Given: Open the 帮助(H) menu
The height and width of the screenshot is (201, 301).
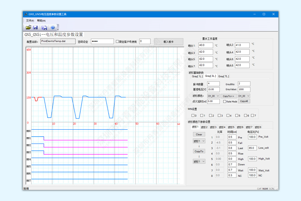Looking at the screenshot, I should coord(41,21).
